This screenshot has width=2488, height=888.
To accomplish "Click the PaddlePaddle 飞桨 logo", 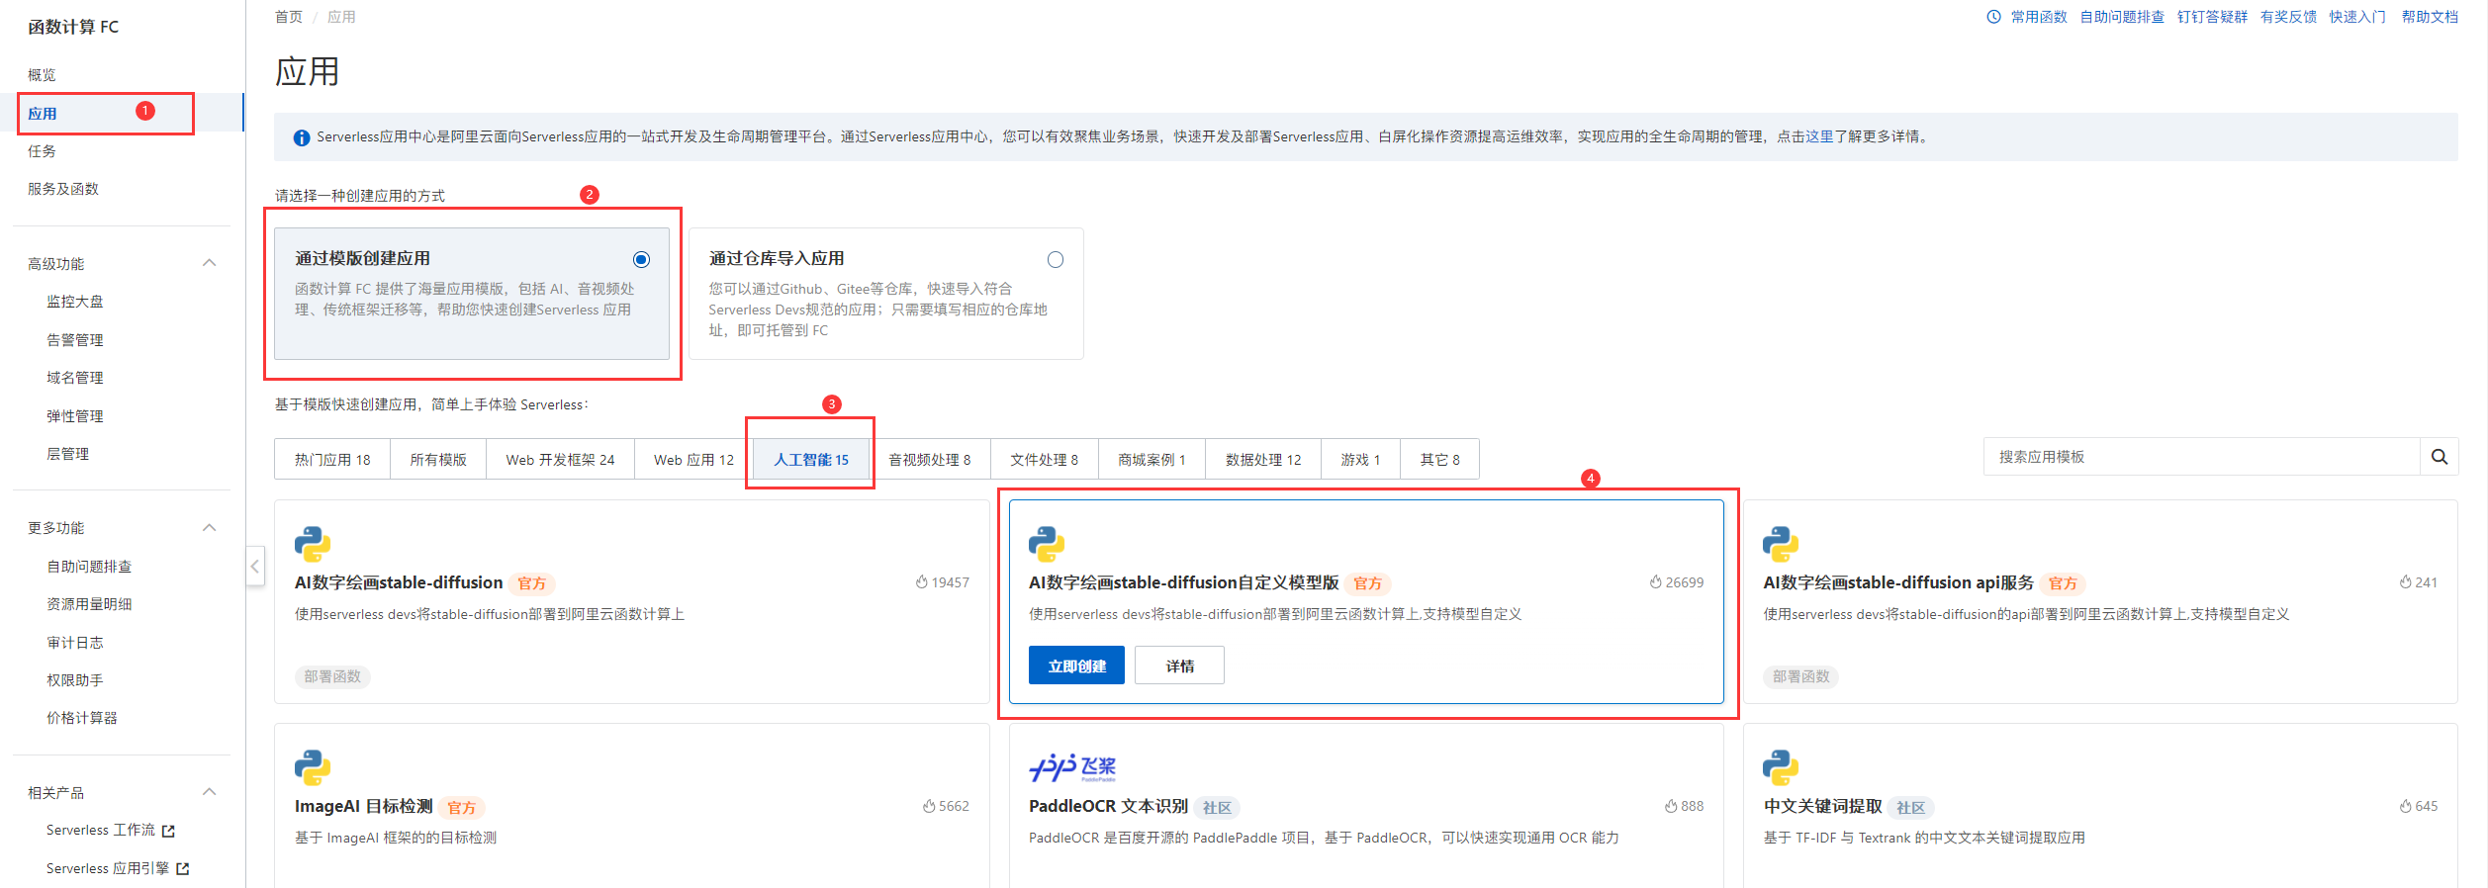I will (1072, 767).
